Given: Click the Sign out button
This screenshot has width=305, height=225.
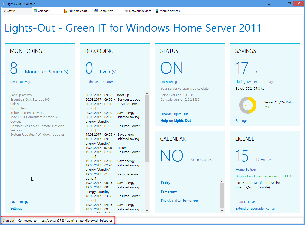Looking at the screenshot, I should click(x=9, y=221).
